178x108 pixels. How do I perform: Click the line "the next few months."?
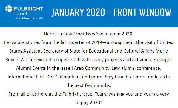[x=88, y=85]
